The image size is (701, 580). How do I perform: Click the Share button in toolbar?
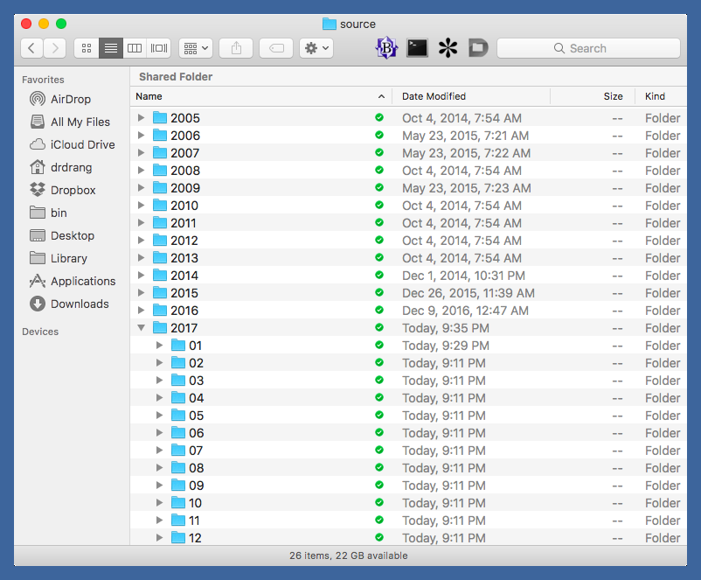(x=236, y=48)
